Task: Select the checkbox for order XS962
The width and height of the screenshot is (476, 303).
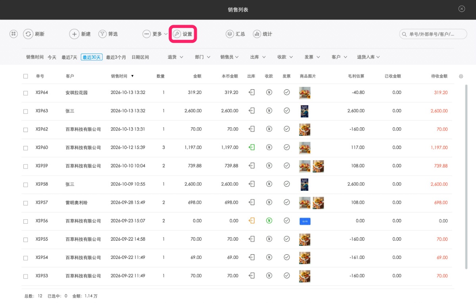Action: (26, 130)
